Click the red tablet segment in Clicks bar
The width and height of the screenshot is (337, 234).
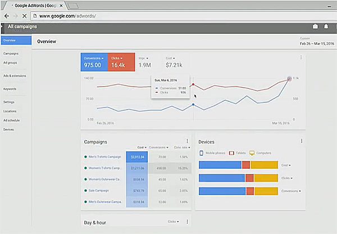pos(249,178)
